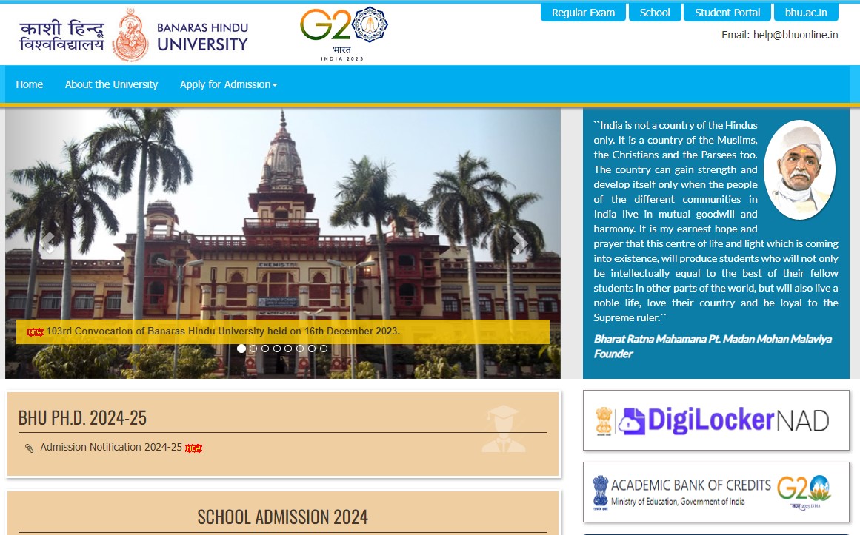Go to the Home menu item
Viewport: 860px width, 535px height.
(x=30, y=84)
